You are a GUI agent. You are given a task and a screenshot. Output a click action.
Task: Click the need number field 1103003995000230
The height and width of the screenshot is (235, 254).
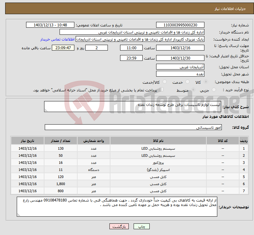point(180,25)
